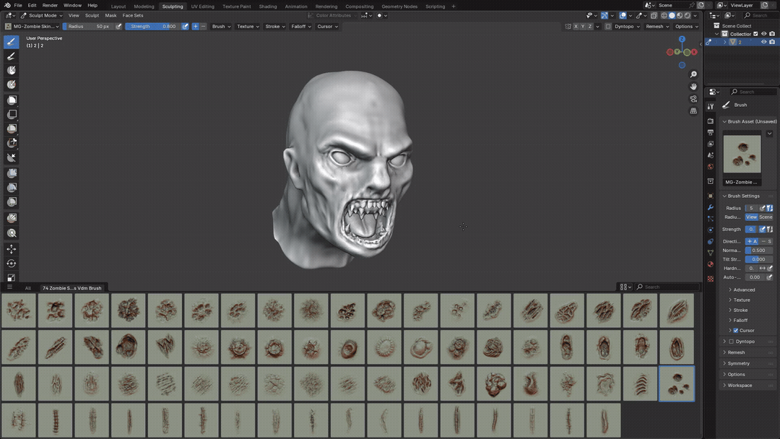
Task: Open the World properties tab icon
Action: 711,167
